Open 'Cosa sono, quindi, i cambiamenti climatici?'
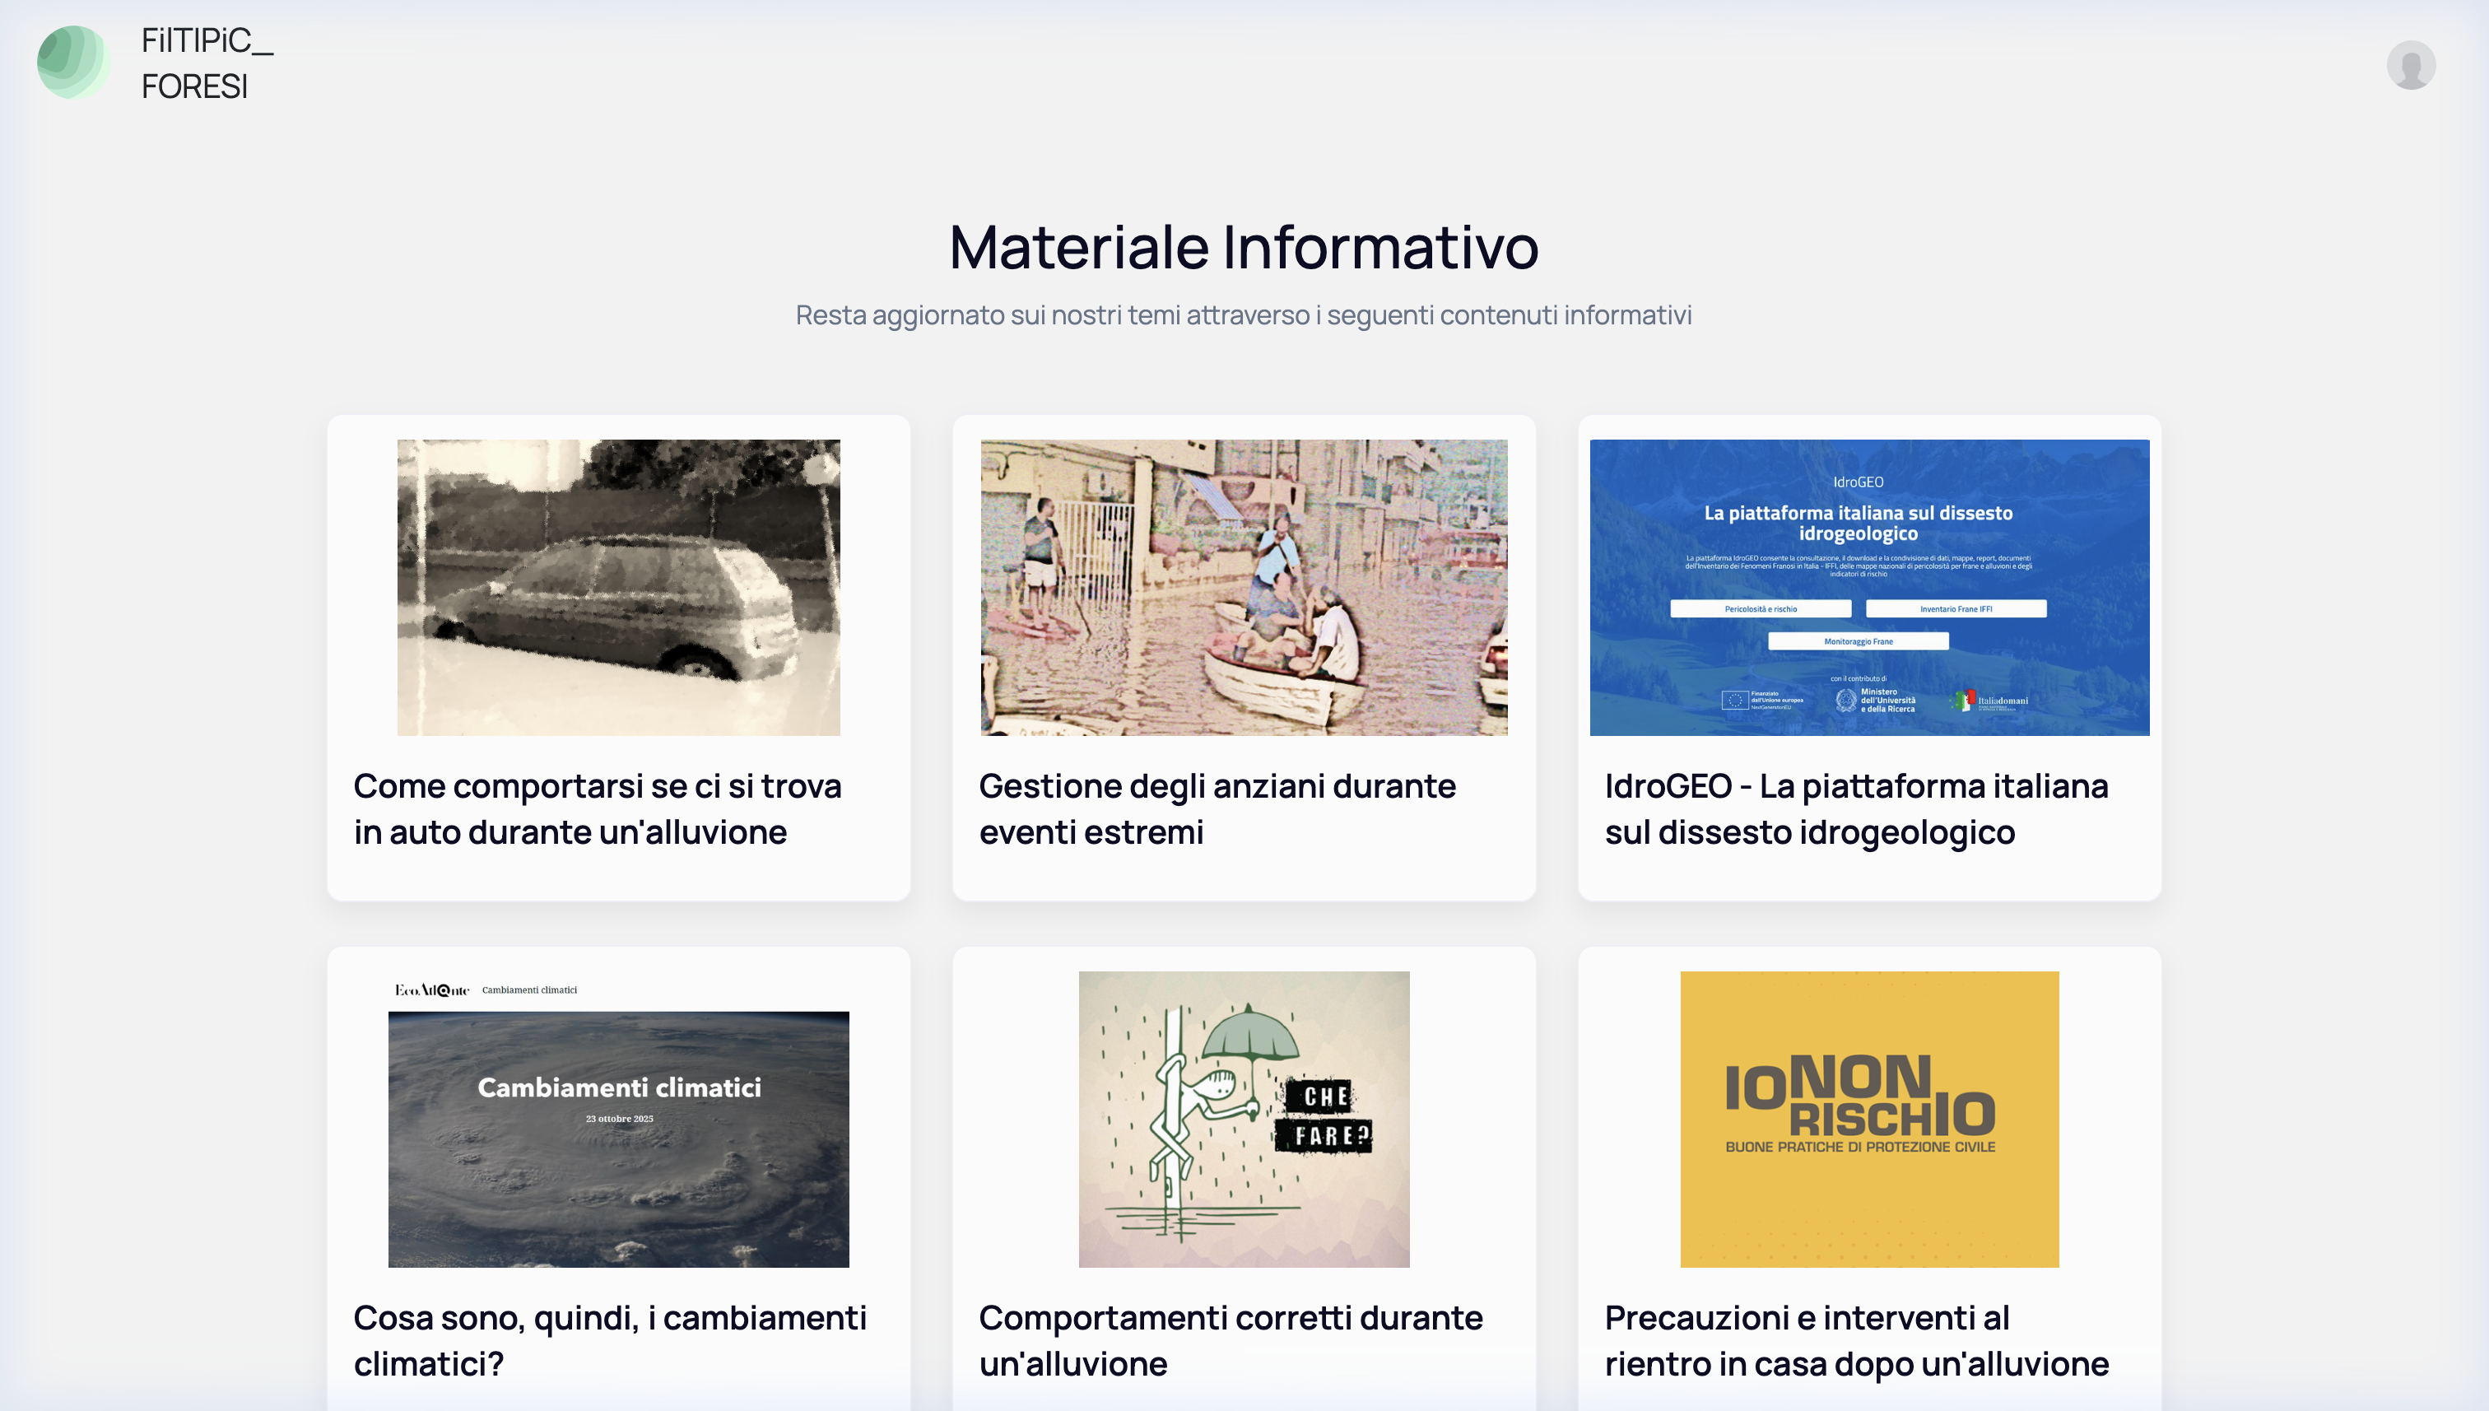 tap(611, 1341)
